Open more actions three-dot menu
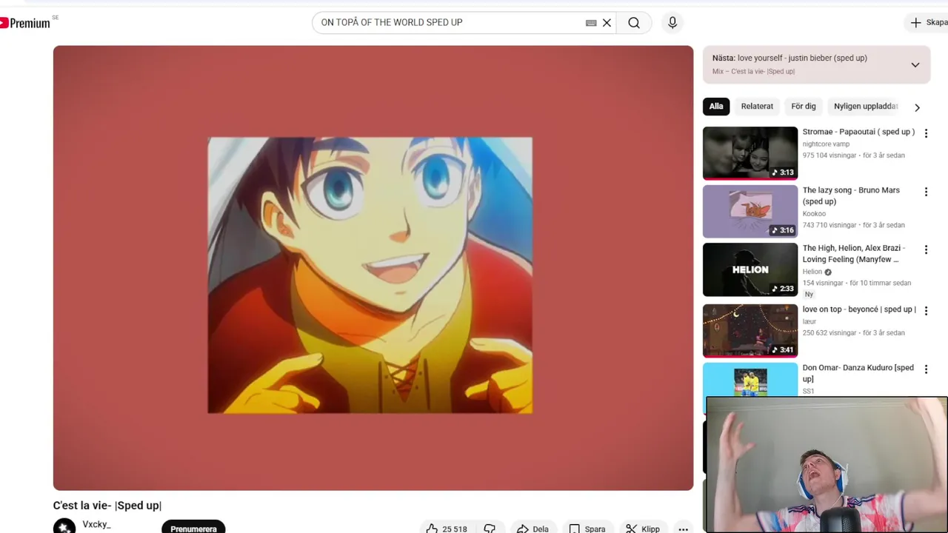The image size is (948, 533). tap(684, 529)
